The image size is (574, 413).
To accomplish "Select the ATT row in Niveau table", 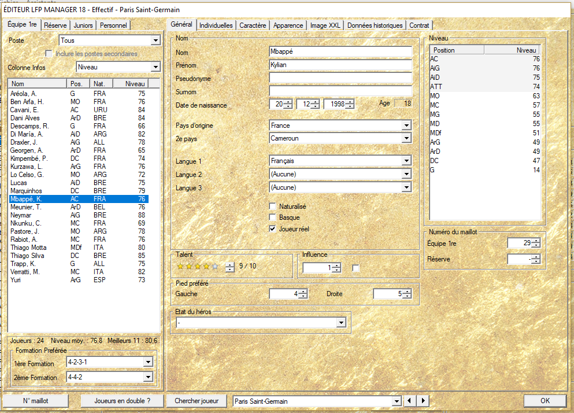I will pos(484,87).
